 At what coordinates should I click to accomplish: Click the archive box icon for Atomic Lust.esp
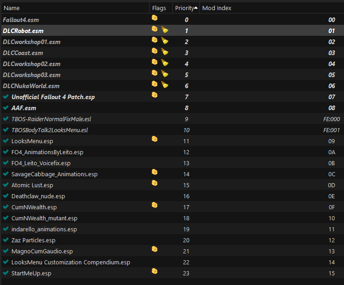155,183
